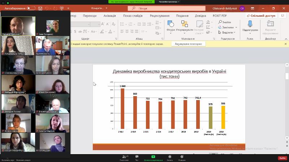Click the green share screen icon
This screenshot has width=289, height=162.
[x=153, y=157]
